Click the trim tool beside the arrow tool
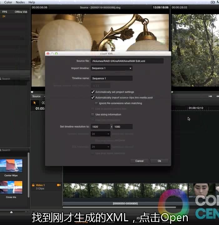This screenshot has width=219, height=225. 43,103
